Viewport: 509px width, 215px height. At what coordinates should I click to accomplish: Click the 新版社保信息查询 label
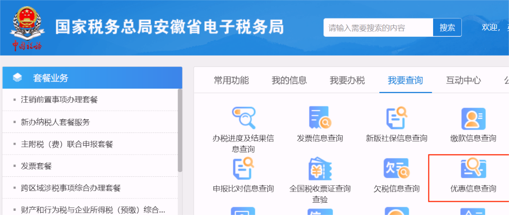coord(397,138)
